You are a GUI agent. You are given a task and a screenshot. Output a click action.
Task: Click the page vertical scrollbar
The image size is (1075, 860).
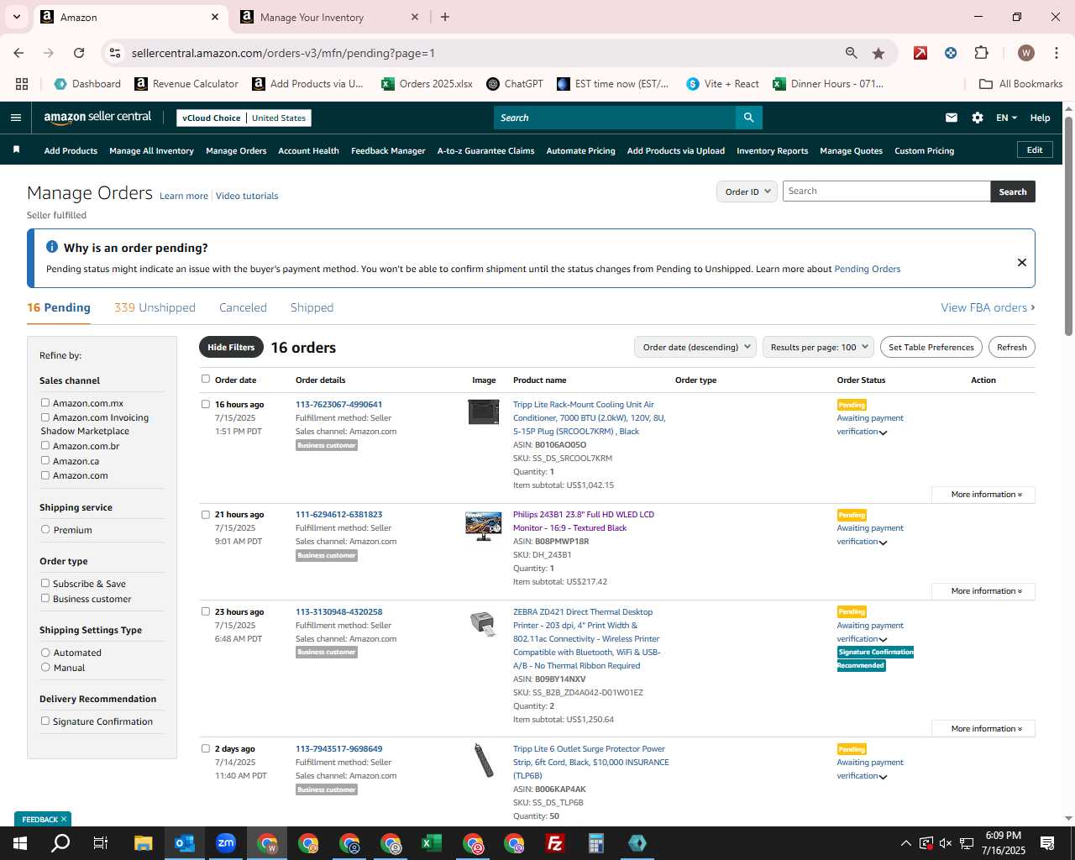1068,227
